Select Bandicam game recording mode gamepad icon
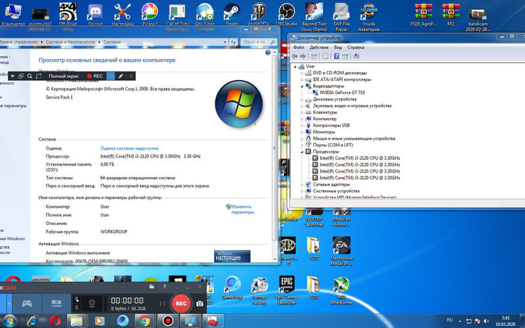Image resolution: width=525 pixels, height=328 pixels. (27, 304)
